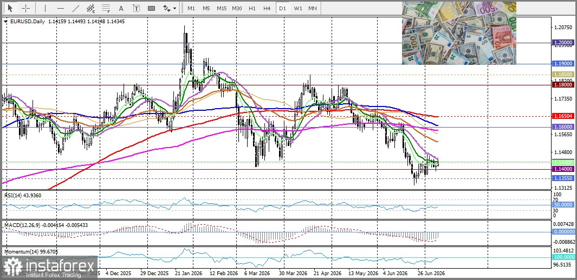Select the 1.13550 price level label
Screen dimensions: 577x280
point(564,178)
